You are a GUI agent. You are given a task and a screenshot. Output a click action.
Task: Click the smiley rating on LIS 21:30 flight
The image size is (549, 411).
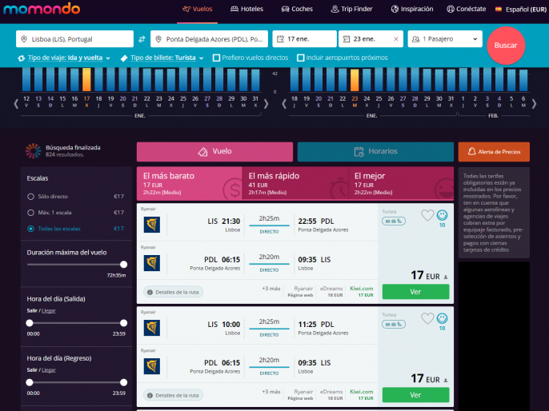[443, 215]
